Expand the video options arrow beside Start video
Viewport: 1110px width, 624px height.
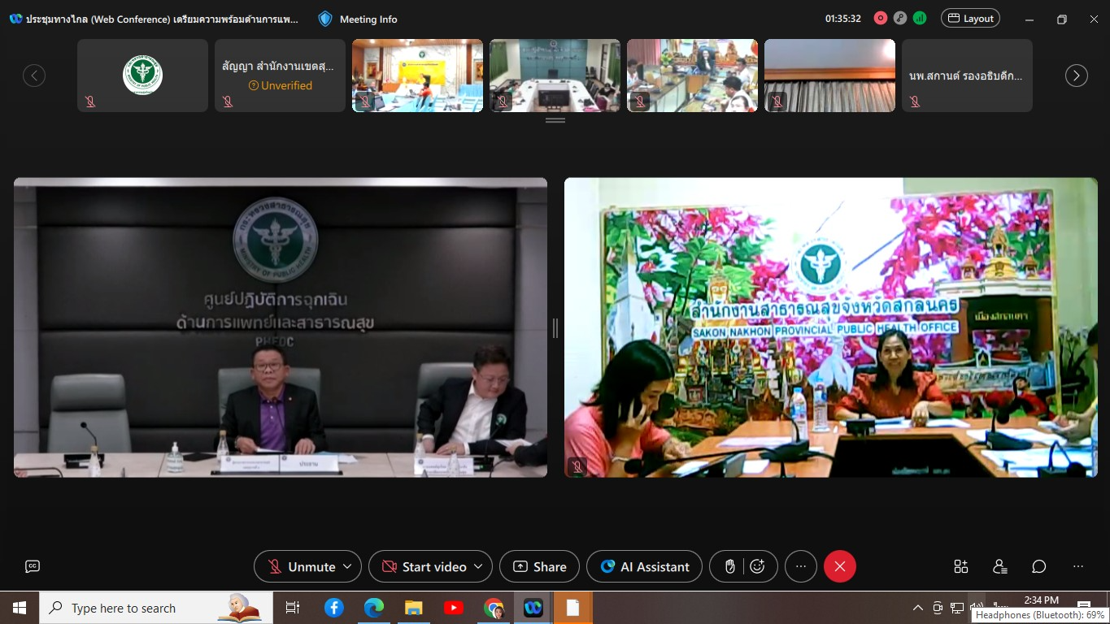[x=478, y=566]
